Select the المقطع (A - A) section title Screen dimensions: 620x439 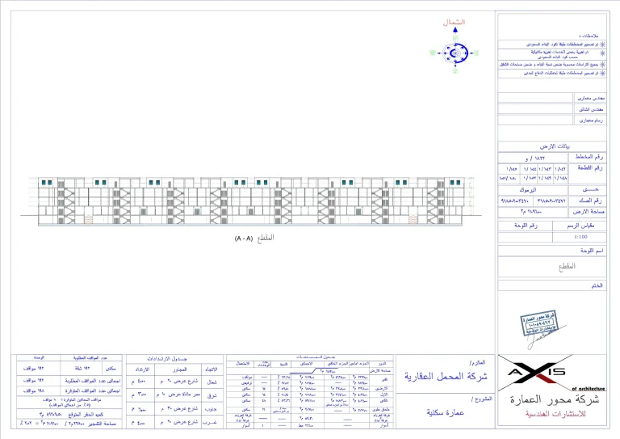(x=255, y=238)
